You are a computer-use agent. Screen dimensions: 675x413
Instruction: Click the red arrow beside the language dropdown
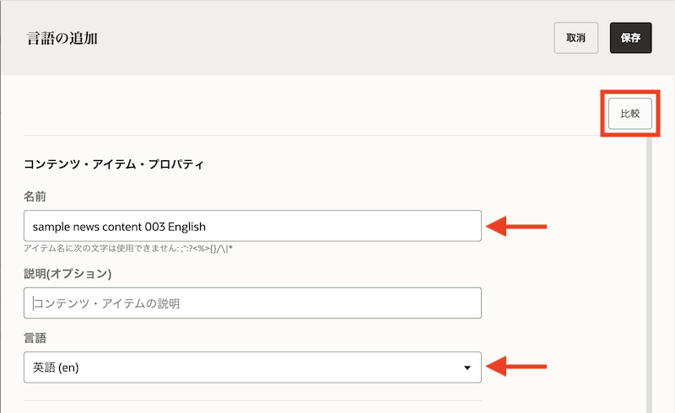(518, 367)
